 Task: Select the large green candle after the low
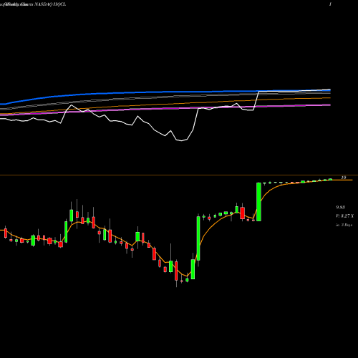tap(198, 238)
